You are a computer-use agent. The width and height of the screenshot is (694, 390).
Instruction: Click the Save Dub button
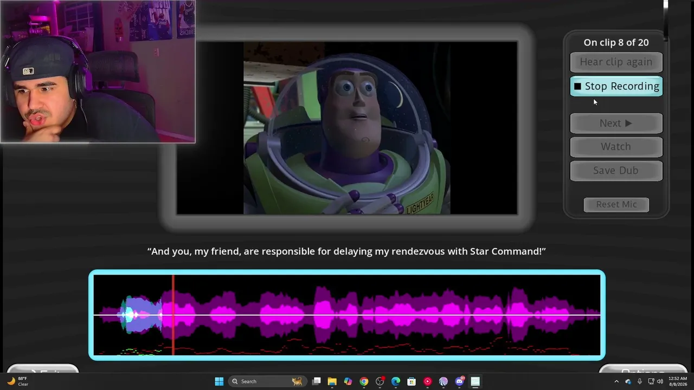(616, 170)
